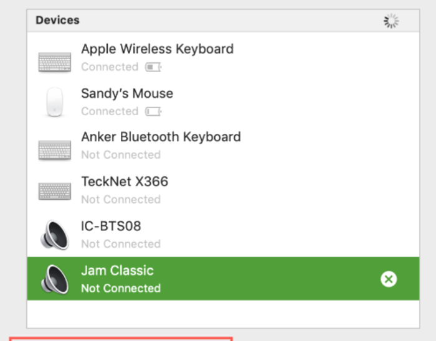Select Sandy's Mouse in the device list
The height and width of the screenshot is (341, 436).
pos(223,101)
